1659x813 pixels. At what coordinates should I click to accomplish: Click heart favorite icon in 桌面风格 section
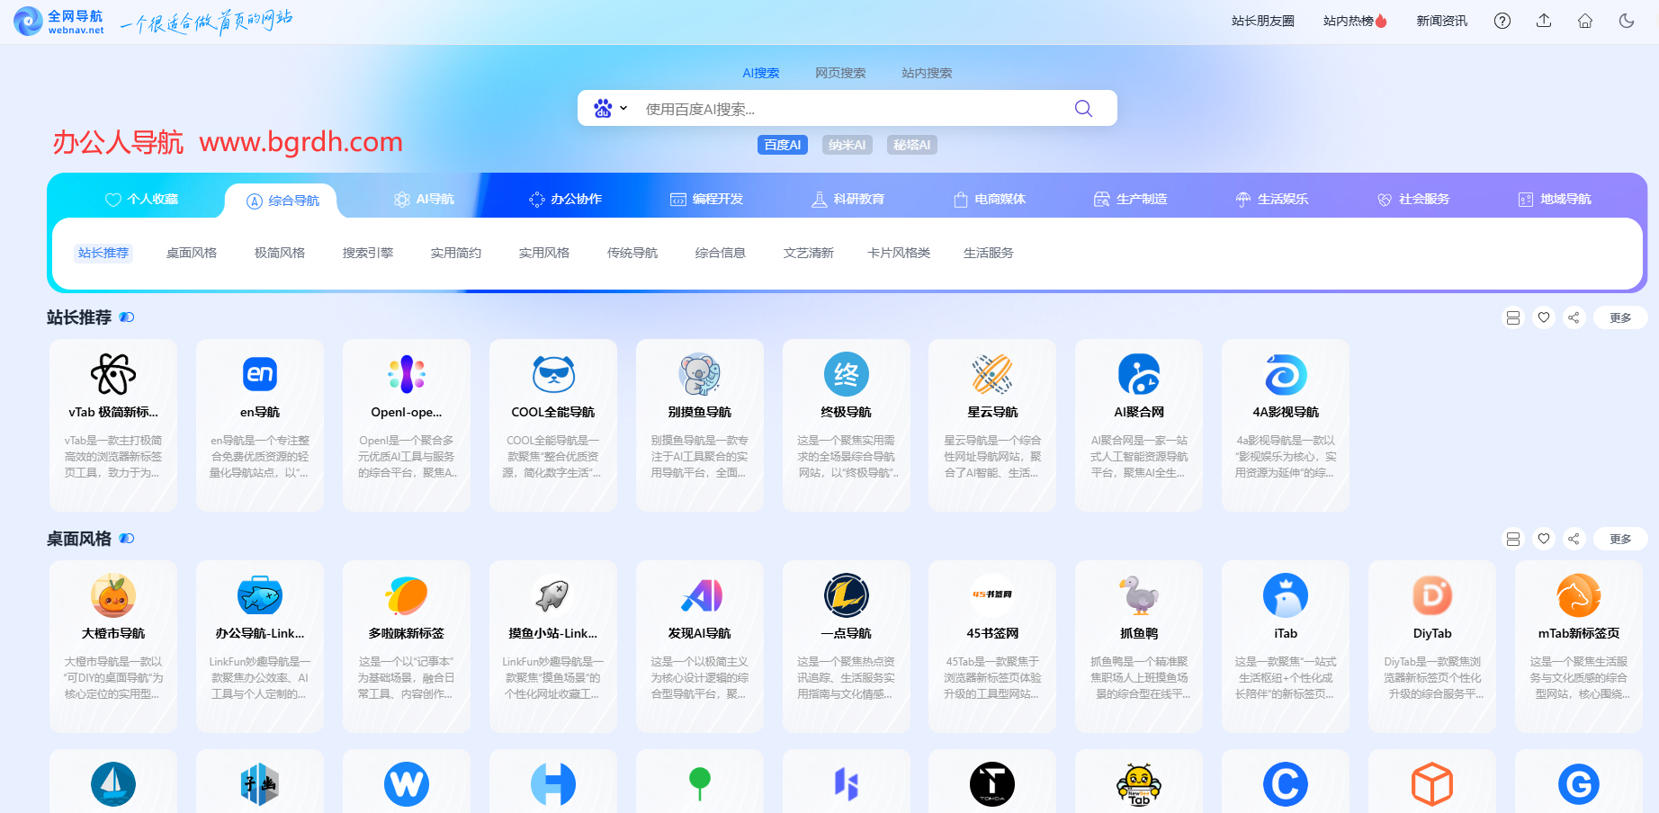[x=1543, y=539]
